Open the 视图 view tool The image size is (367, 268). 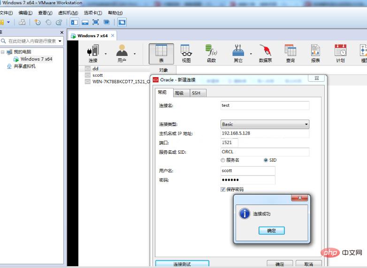pos(186,54)
